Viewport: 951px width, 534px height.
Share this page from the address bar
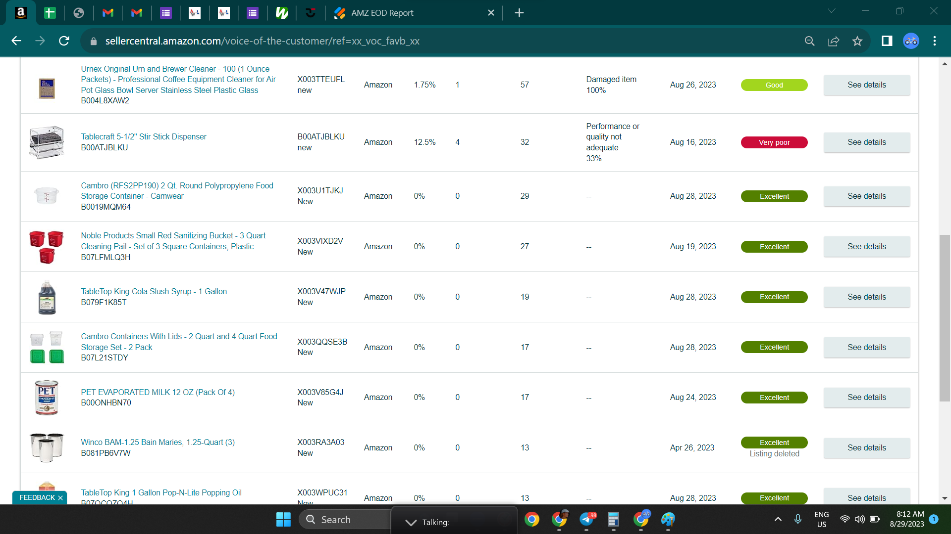pos(834,41)
